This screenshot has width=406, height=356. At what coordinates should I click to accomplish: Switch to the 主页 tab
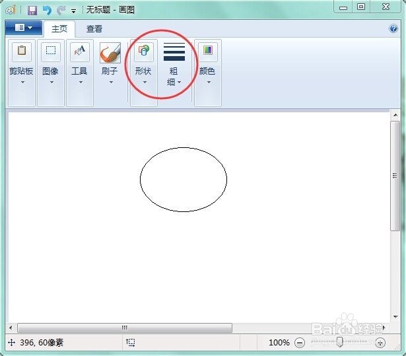59,29
